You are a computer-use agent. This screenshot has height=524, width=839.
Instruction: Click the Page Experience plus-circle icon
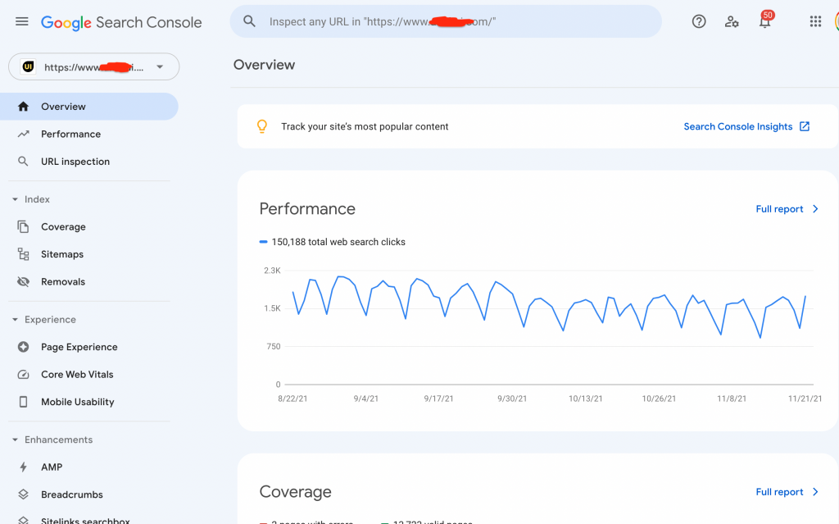coord(23,347)
